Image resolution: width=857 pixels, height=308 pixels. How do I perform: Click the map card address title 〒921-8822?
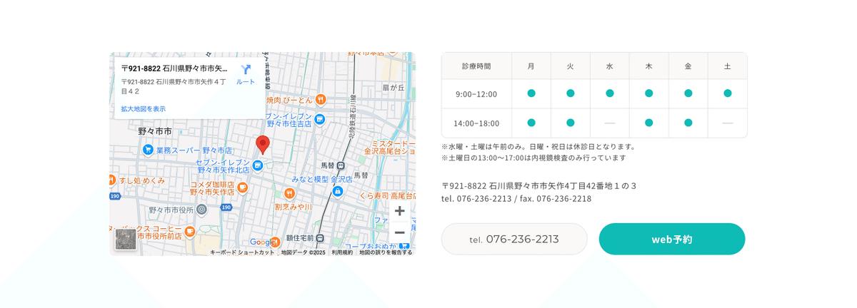tap(174, 69)
